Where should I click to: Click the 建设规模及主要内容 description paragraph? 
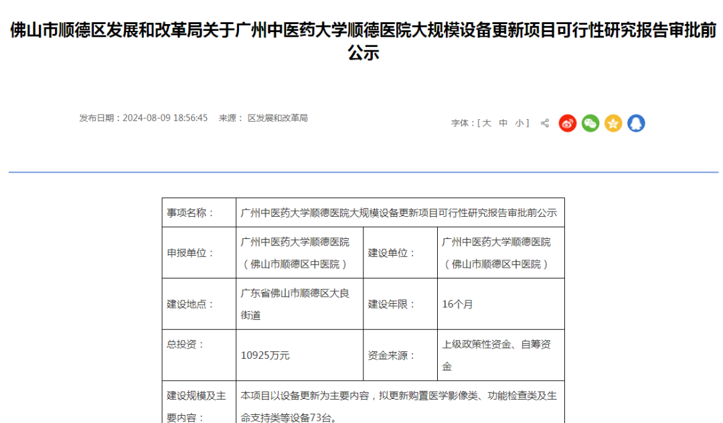click(398, 406)
